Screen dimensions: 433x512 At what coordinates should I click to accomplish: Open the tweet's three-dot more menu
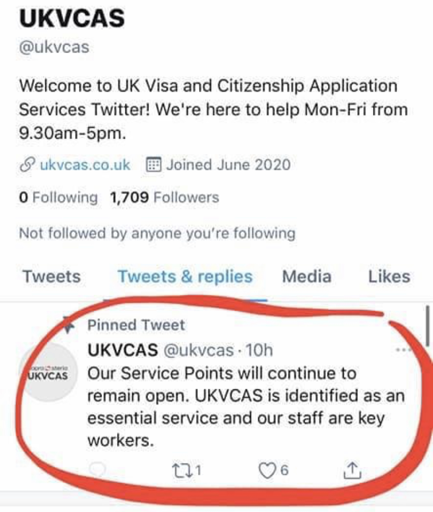click(402, 350)
